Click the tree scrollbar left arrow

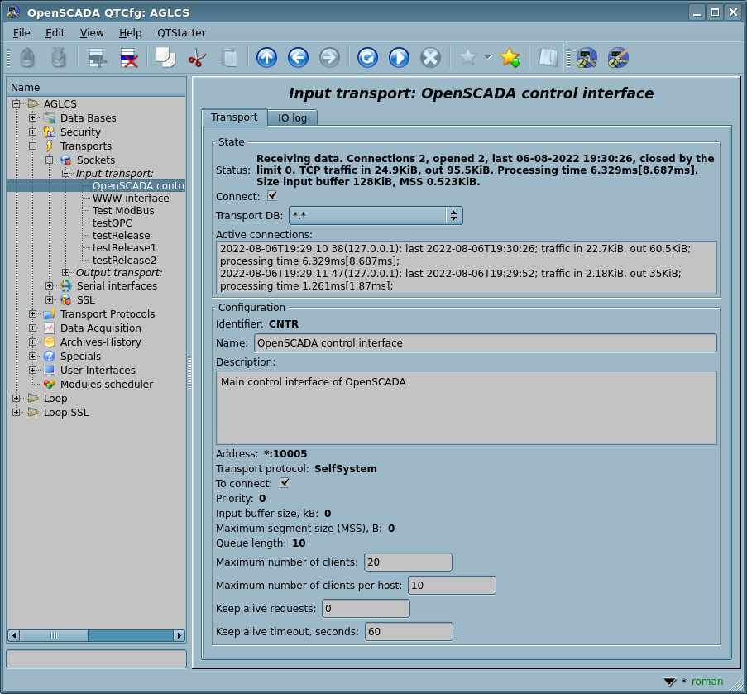coord(14,635)
